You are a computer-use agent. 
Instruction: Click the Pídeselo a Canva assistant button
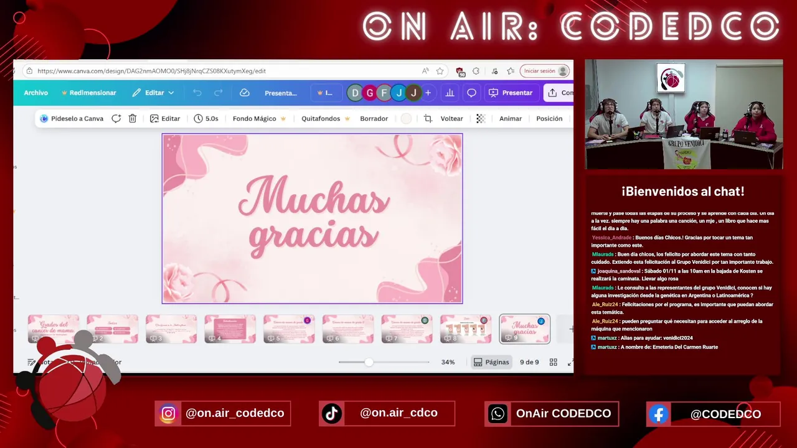tap(71, 118)
